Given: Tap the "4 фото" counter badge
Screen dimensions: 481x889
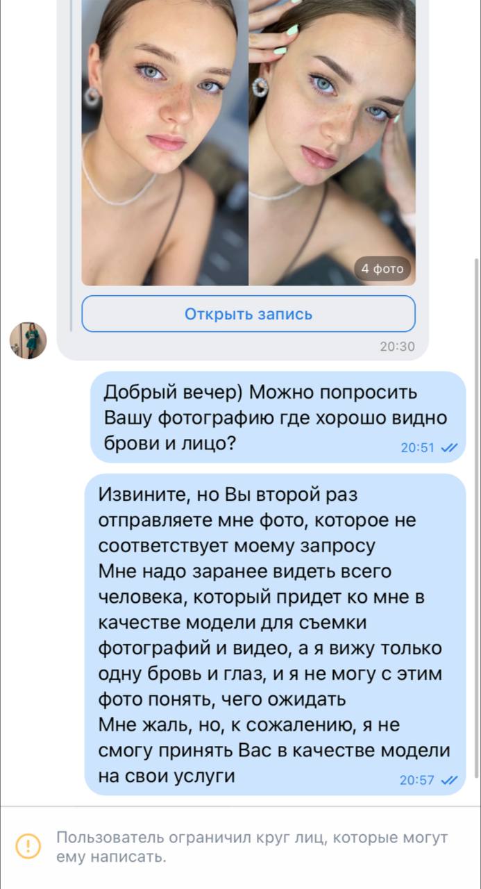Looking at the screenshot, I should (383, 269).
